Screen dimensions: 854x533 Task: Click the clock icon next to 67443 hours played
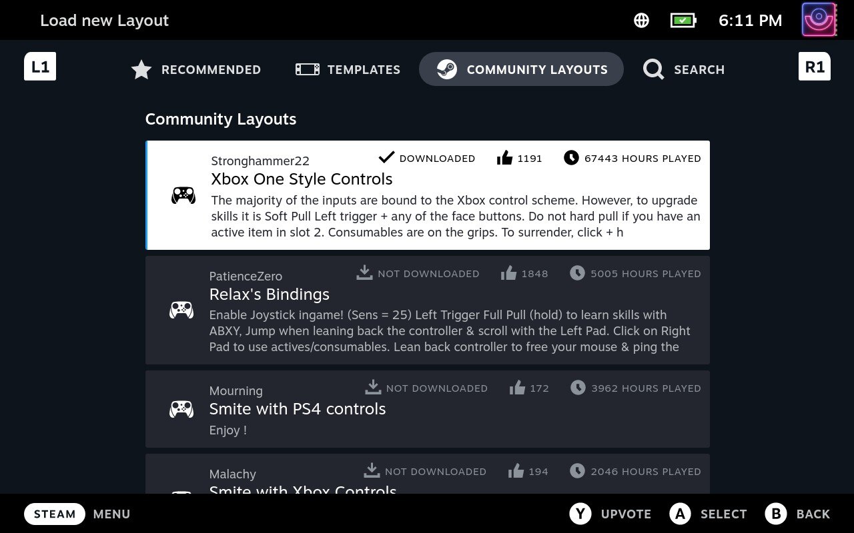(x=571, y=158)
